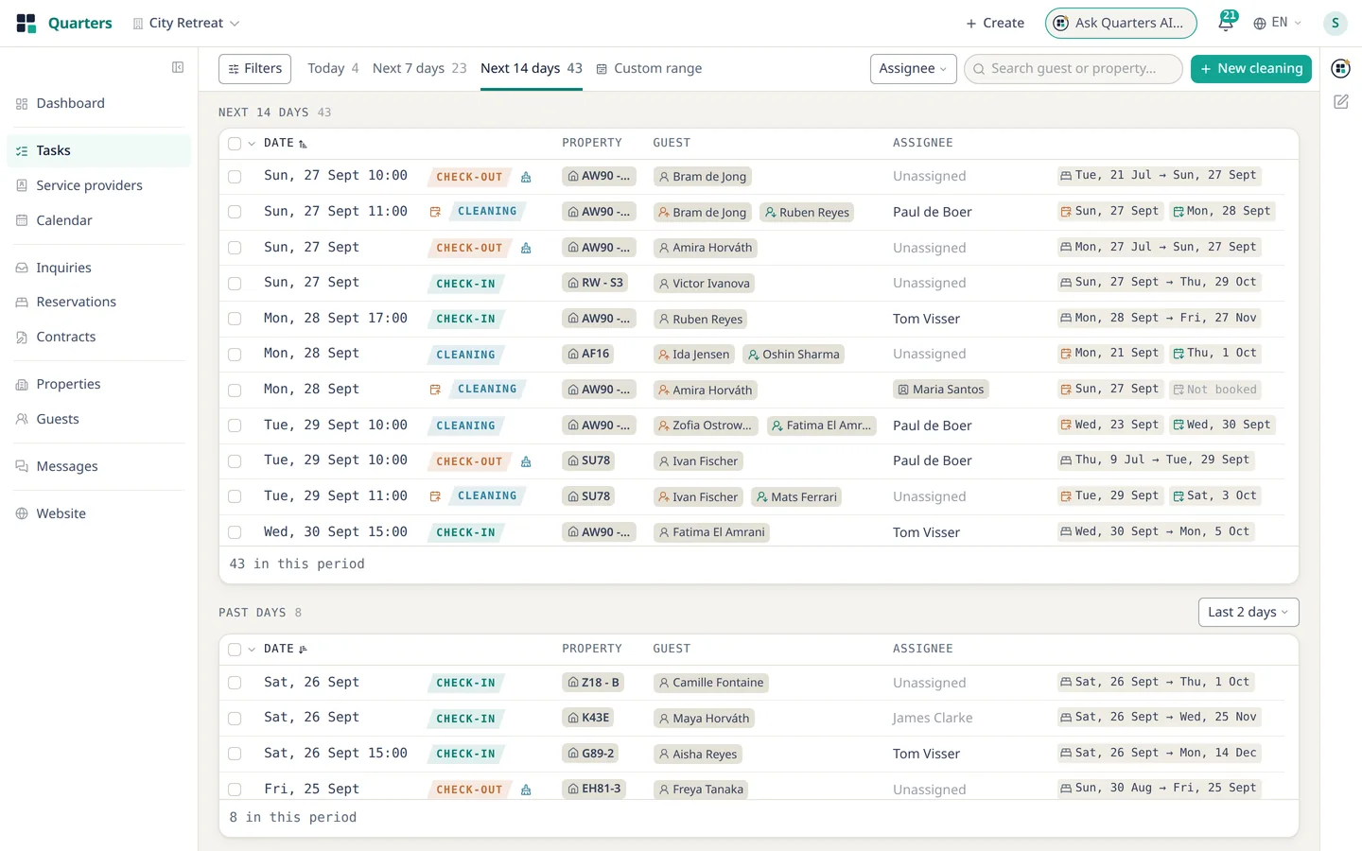Viewport: 1362px width, 851px height.
Task: Click sort arrow on past days DATE column
Action: [303, 650]
